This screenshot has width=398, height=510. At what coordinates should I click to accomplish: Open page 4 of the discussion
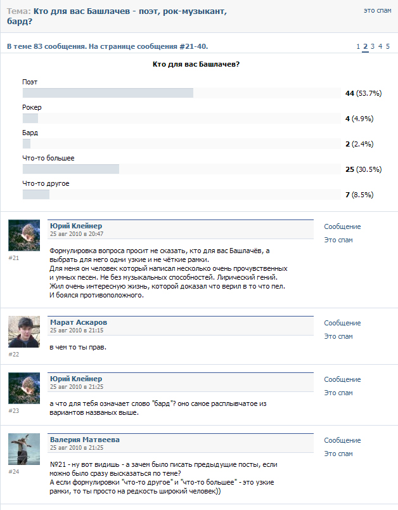click(x=380, y=46)
